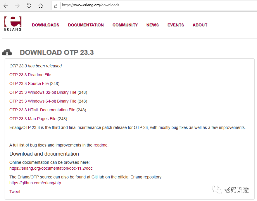Open the DOCUMENTATION menu item
This screenshot has height=201, width=257.
pyautogui.click(x=86, y=25)
